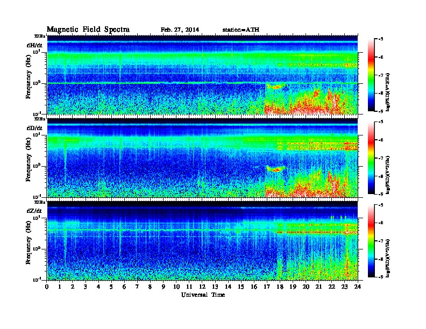Click hour 16 on Universal Time axis
The image size is (426, 329).
(x=254, y=287)
